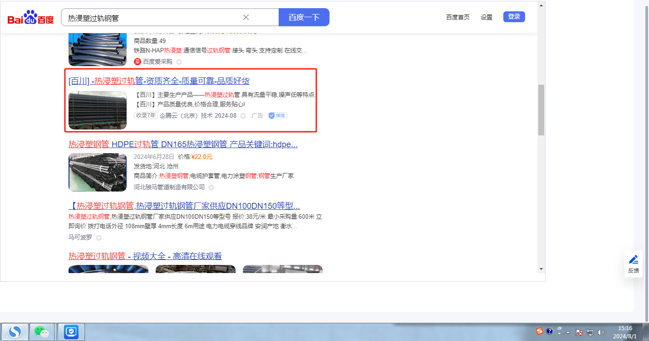This screenshot has height=341, width=649.
Task: Open the WeChat taskbar icon
Action: [x=42, y=332]
